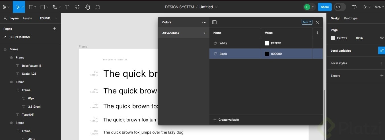Toggle page background visibility eye
The height and width of the screenshot is (140, 385).
382,38
